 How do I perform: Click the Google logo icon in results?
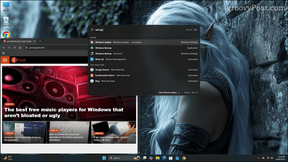point(92,70)
